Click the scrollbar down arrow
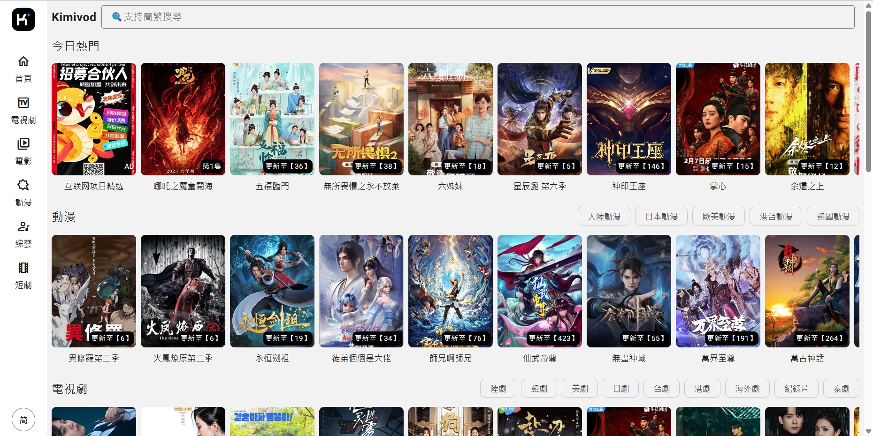The height and width of the screenshot is (436, 873). coord(868,431)
